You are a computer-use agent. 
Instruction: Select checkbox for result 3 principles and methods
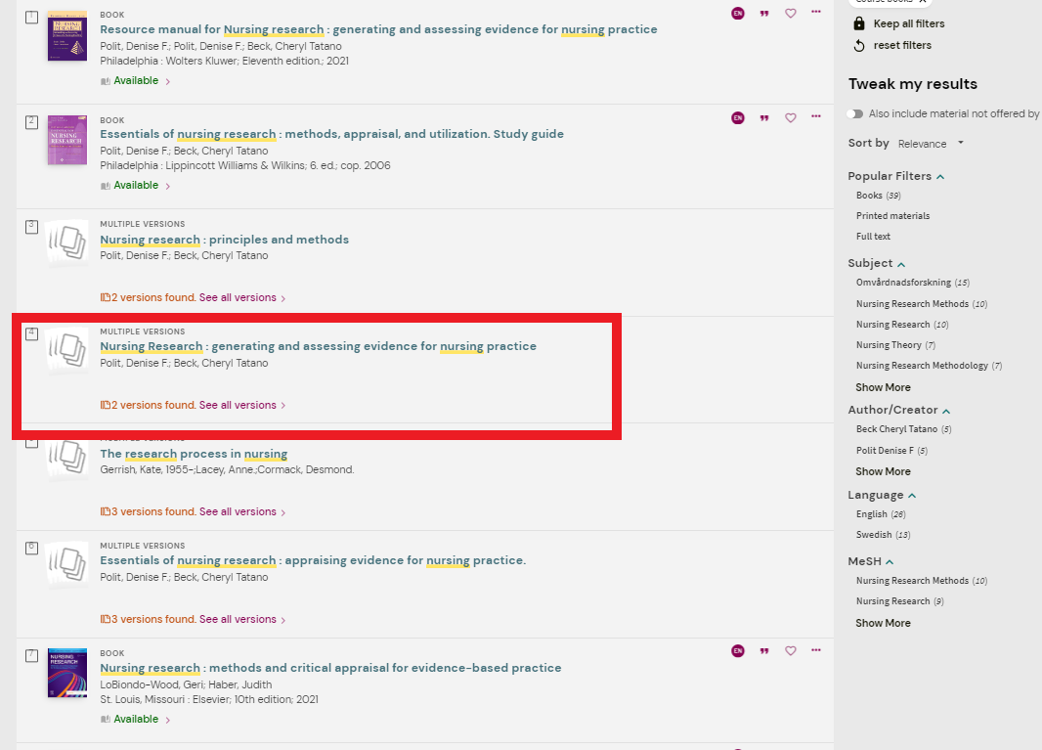coord(31,227)
